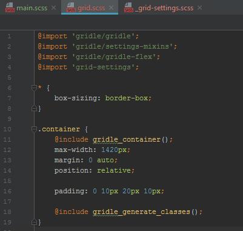
Task: Click the padding property on line 16
Action: (x=69, y=191)
